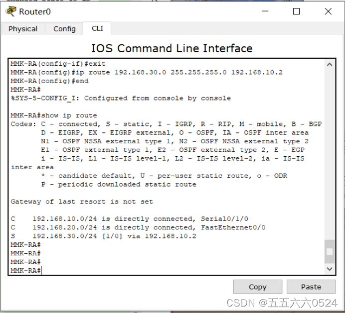This screenshot has width=345, height=313.
Task: Click the static route 192.168.30.0/24 entry
Action: (x=103, y=236)
